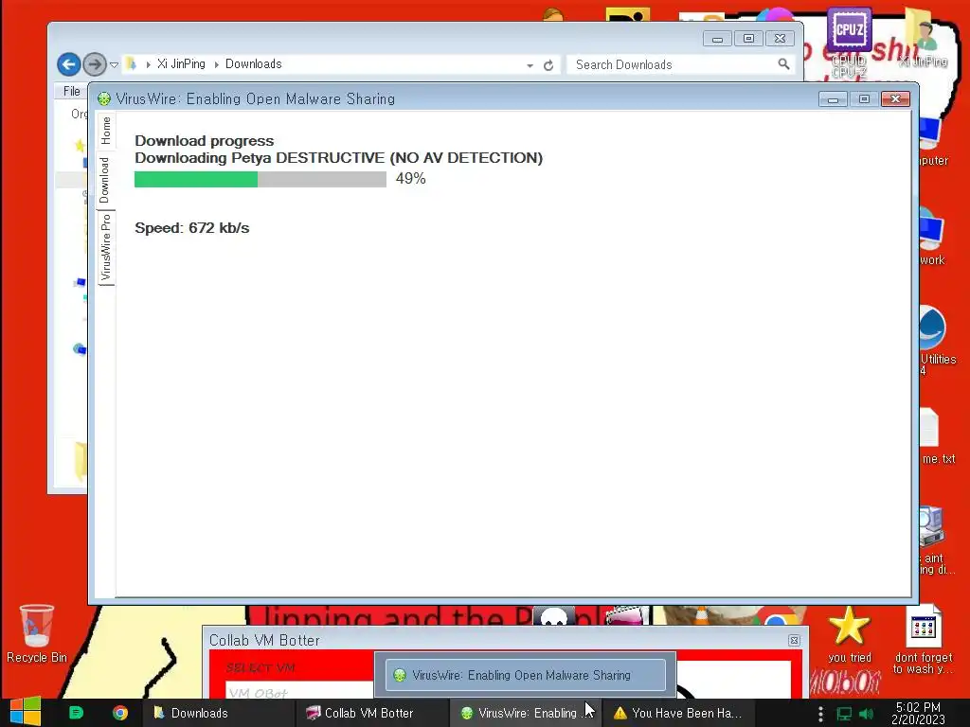970x727 pixels.
Task: Click the Forward arrow in Downloads explorer
Action: pyautogui.click(x=95, y=63)
